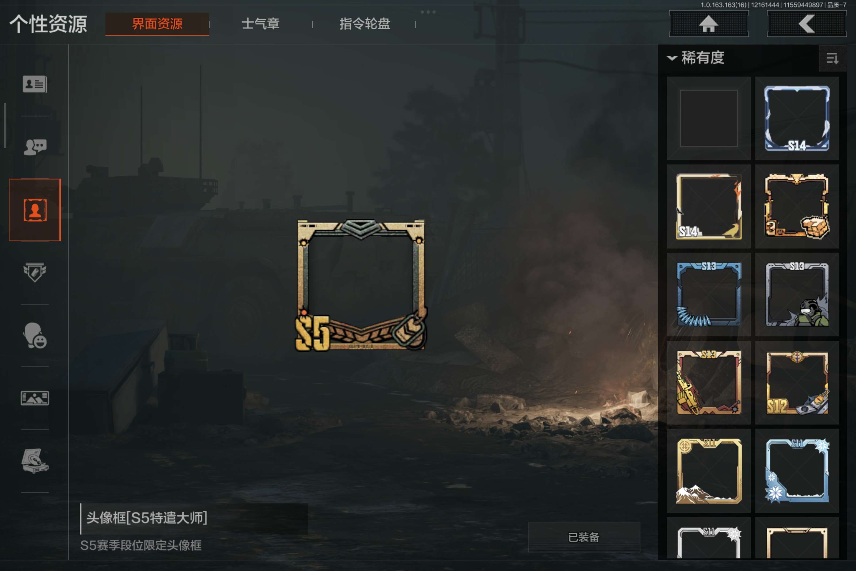Open the background image sidebar category

[35, 398]
